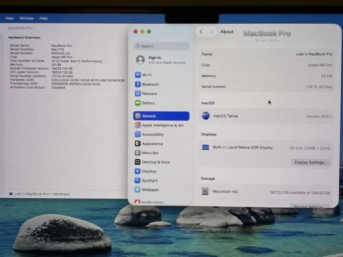The width and height of the screenshot is (343, 257).
Task: Open Wi-Fi settings icon in sidebar
Action: (138, 75)
